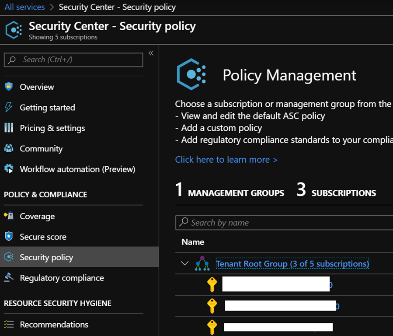
Task: Click the All services breadcrumb link
Action: pyautogui.click(x=24, y=7)
